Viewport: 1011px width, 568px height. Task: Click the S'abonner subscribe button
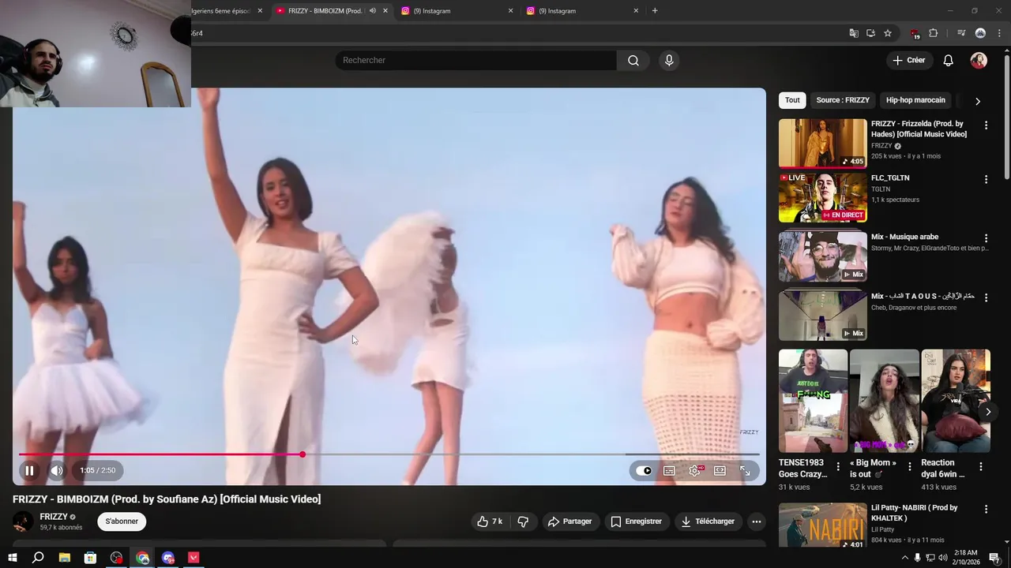coord(122,521)
